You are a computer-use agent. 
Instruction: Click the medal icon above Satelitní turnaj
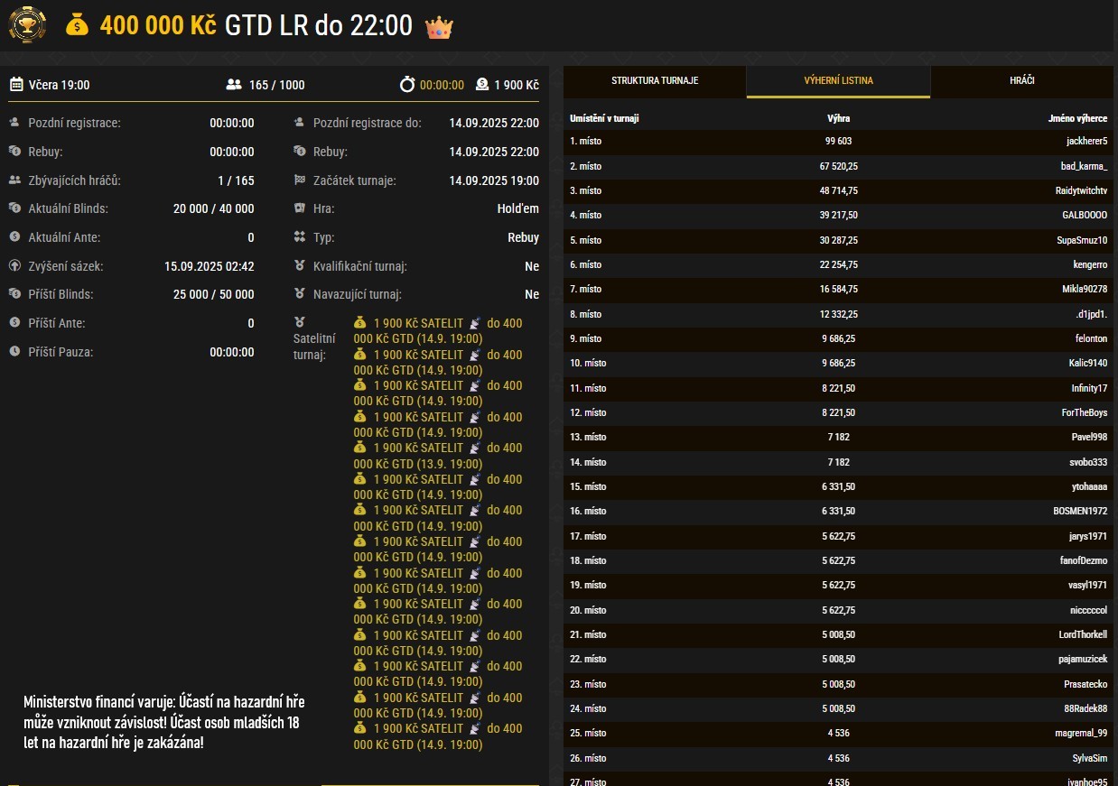point(300,322)
